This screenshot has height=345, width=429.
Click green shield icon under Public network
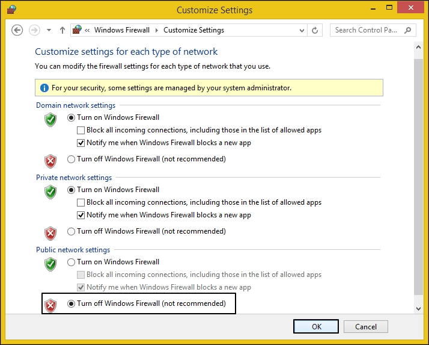pyautogui.click(x=50, y=264)
